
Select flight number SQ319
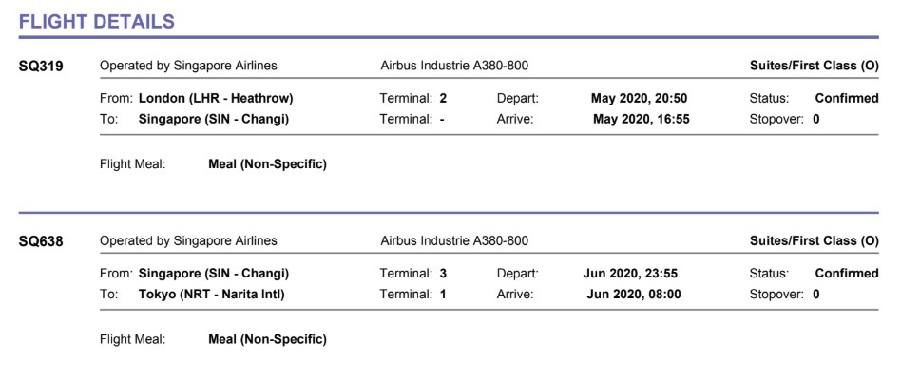tap(41, 67)
